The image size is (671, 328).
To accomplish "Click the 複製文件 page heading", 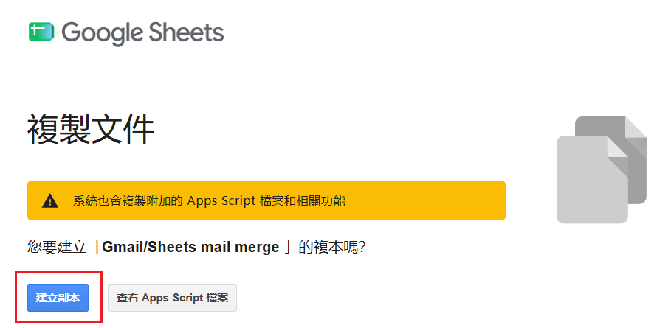I will [x=91, y=130].
